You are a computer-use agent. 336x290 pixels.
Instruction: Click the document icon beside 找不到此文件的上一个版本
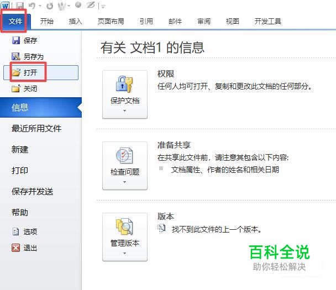[x=161, y=228]
